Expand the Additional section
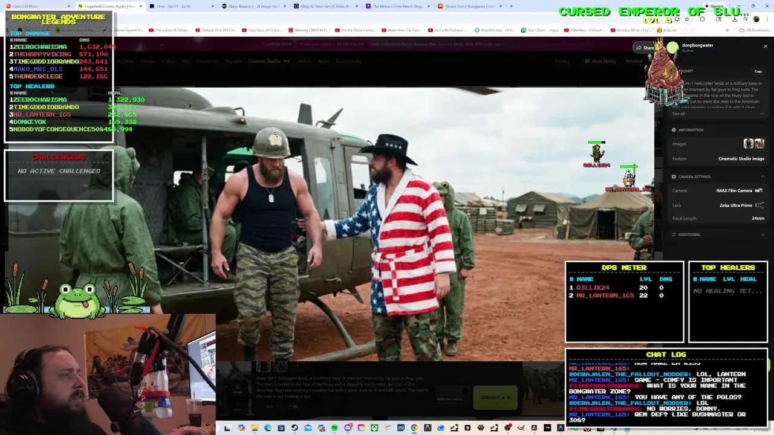Screen dimensions: 774x435 763,234
